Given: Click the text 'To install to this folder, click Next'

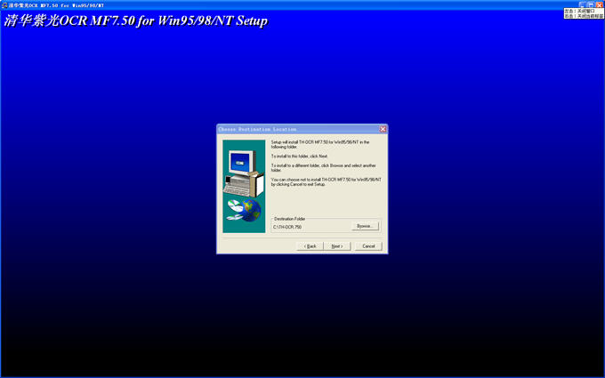Looking at the screenshot, I should 299,157.
